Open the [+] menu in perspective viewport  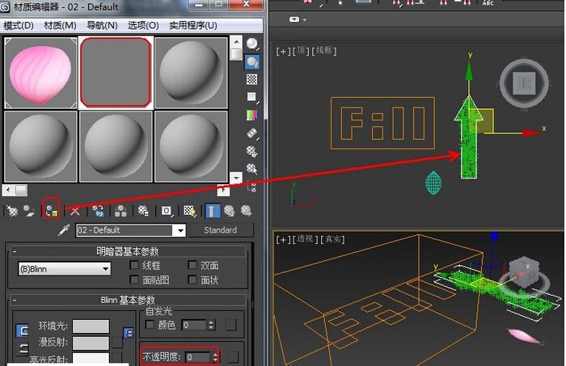coord(283,239)
